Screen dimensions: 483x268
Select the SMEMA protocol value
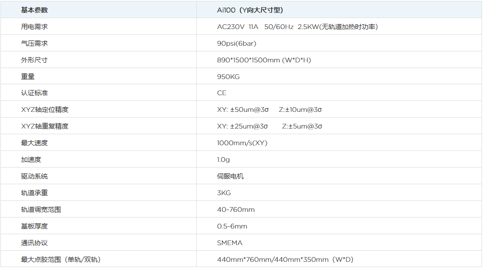click(x=230, y=243)
